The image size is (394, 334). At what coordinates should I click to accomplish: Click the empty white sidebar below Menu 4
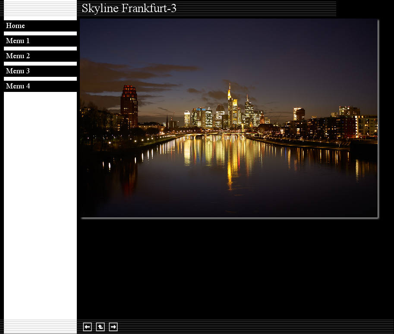click(40, 203)
